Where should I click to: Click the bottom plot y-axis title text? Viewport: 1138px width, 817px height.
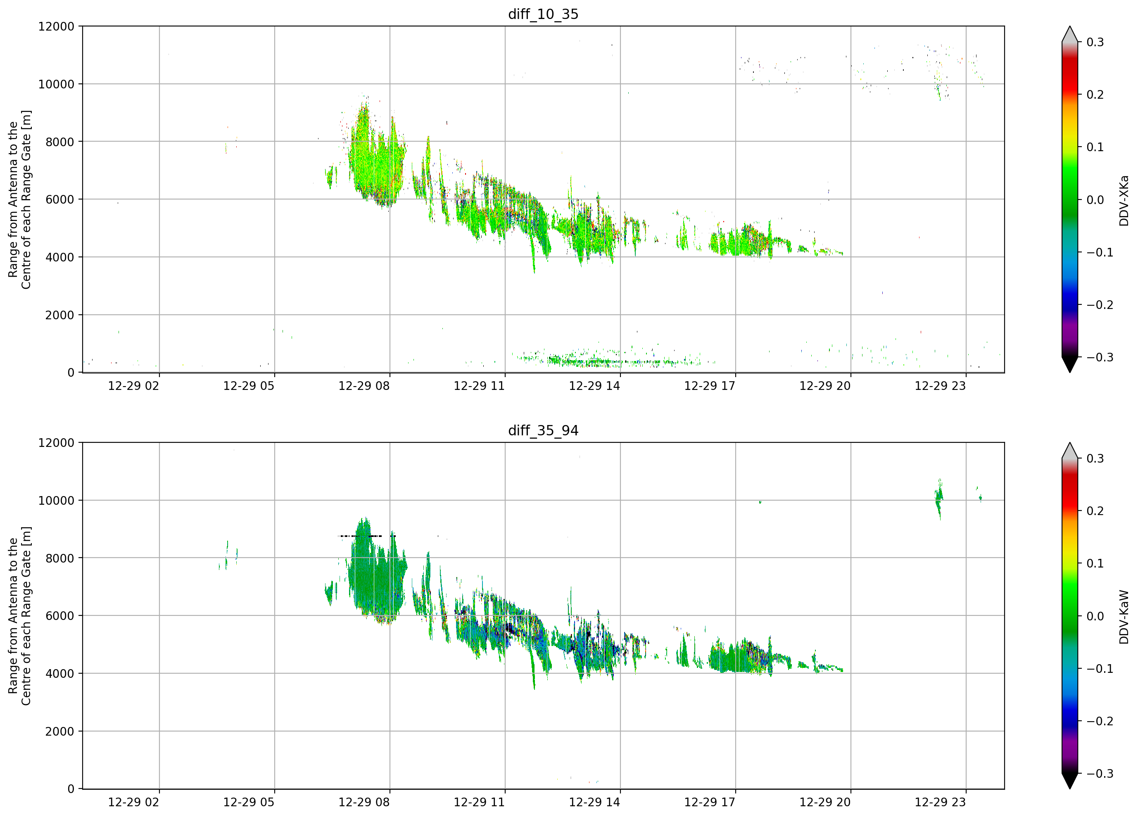[x=19, y=616]
